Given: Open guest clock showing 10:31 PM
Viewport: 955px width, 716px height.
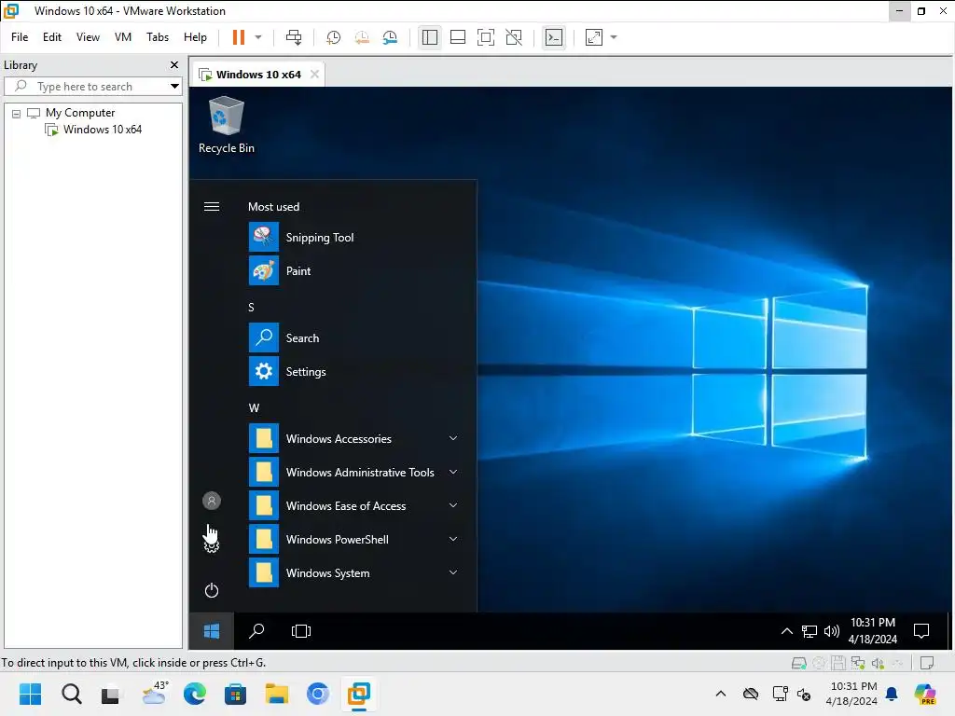Looking at the screenshot, I should [x=873, y=631].
